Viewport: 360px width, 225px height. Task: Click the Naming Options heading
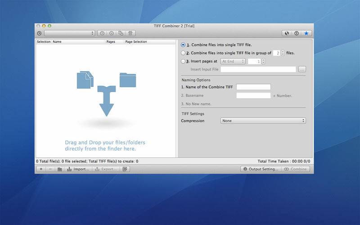click(196, 80)
